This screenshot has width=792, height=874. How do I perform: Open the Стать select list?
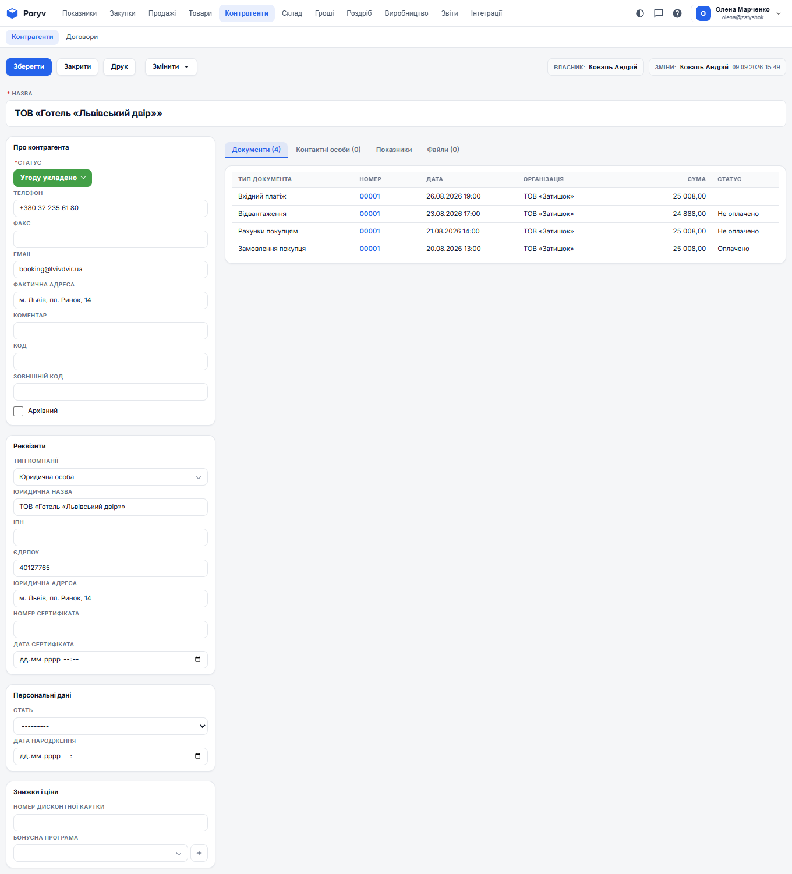111,726
